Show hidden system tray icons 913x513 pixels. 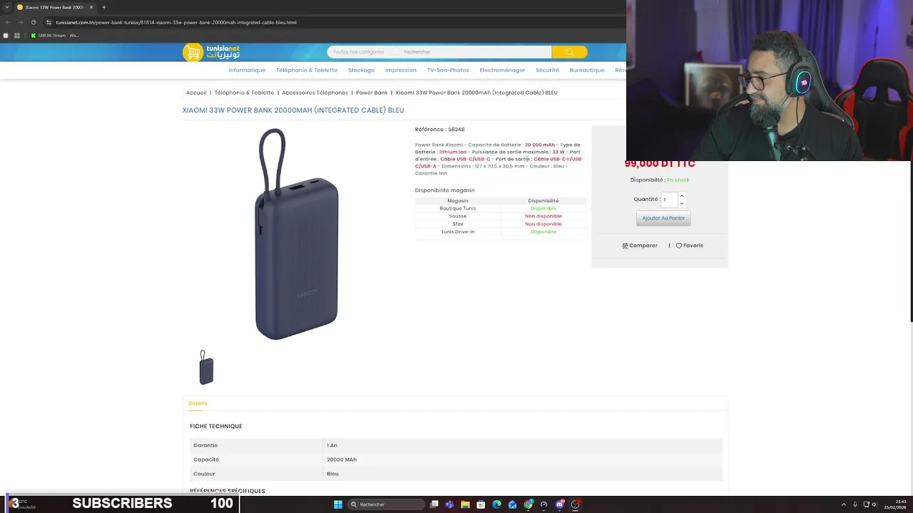(x=844, y=504)
